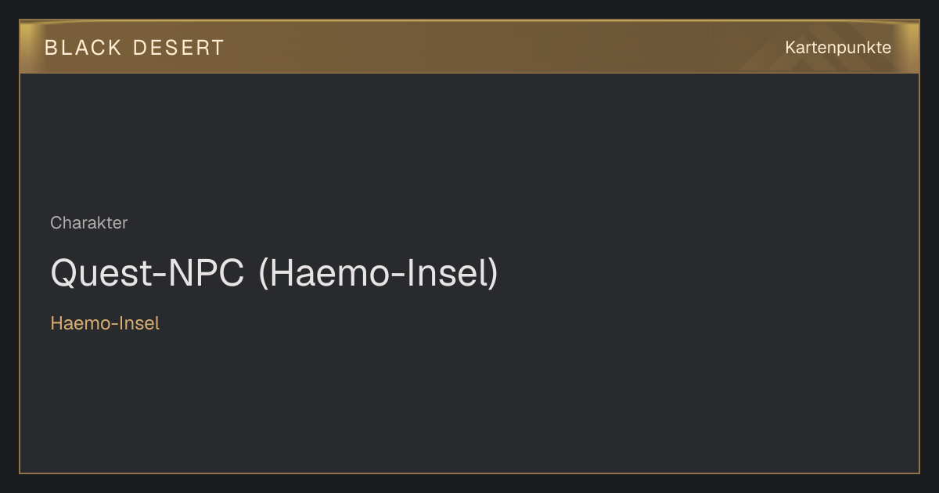Click the outer dark margin below the card

[x=469, y=484]
